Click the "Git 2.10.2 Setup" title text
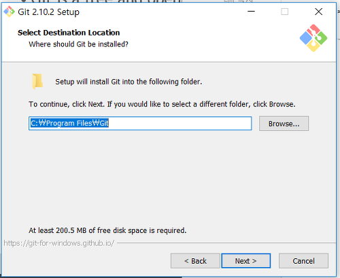Viewport: 340px width, 278px height. [48, 12]
